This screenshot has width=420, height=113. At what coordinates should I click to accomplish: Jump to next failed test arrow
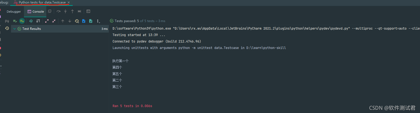(70, 21)
